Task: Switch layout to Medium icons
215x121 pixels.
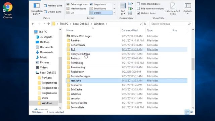Action: [x=76, y=8]
